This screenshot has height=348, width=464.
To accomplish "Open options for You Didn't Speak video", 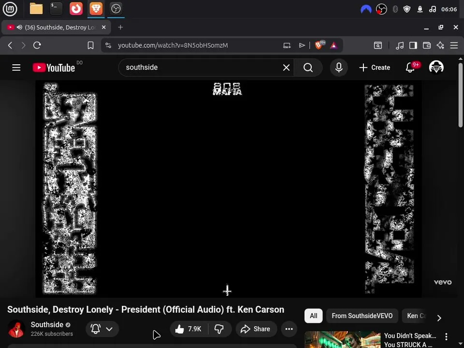I will (x=446, y=336).
